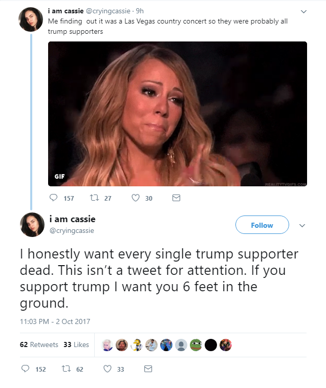326x388 pixels.
Task: Expand the first tweet's options chevron
Action: pos(303,12)
